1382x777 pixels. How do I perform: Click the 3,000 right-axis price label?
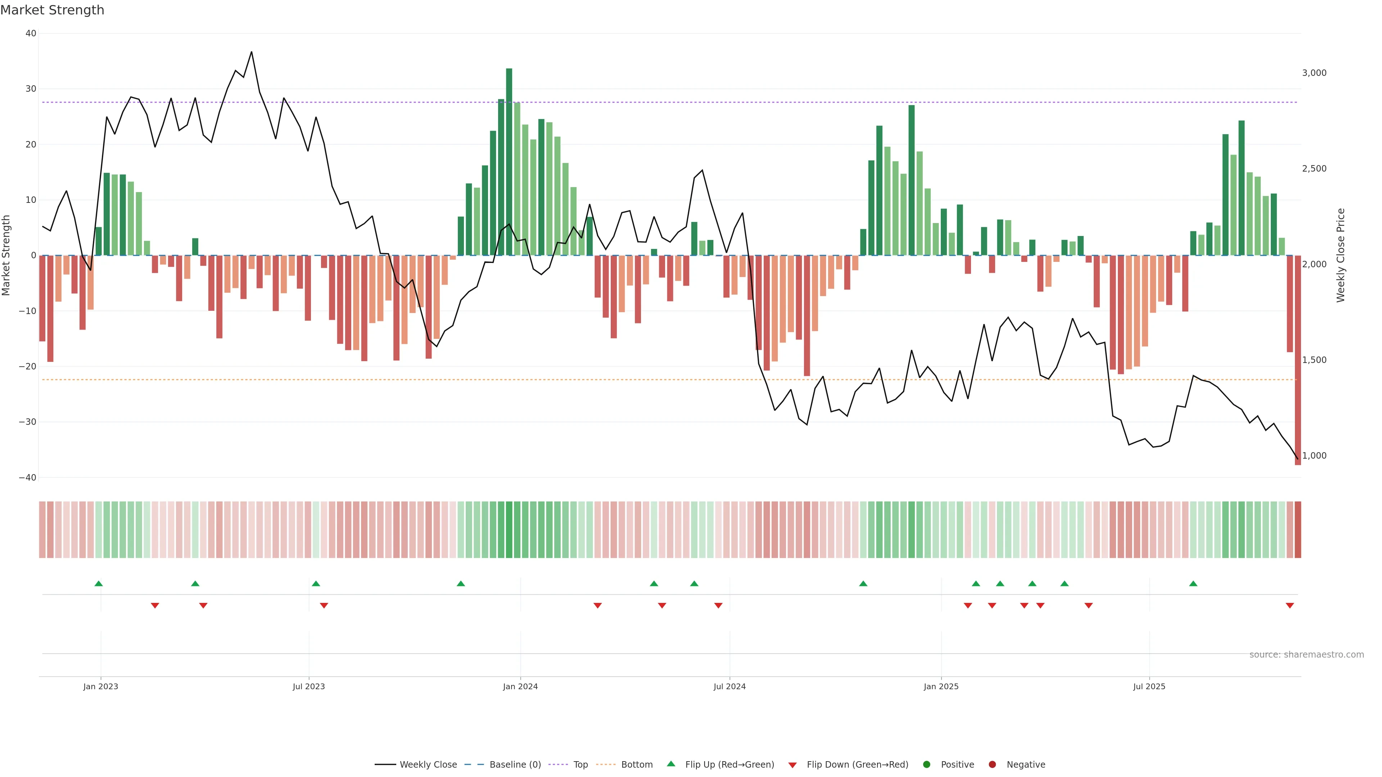coord(1314,73)
